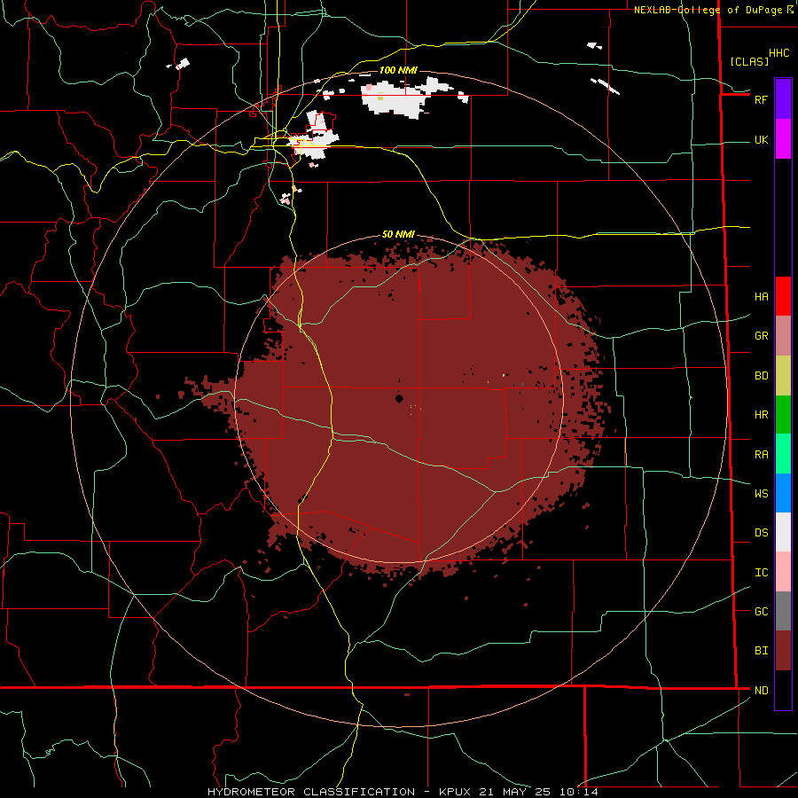Select the light pink IC legend swatch
Screen dimensions: 798x798
pyautogui.click(x=783, y=572)
